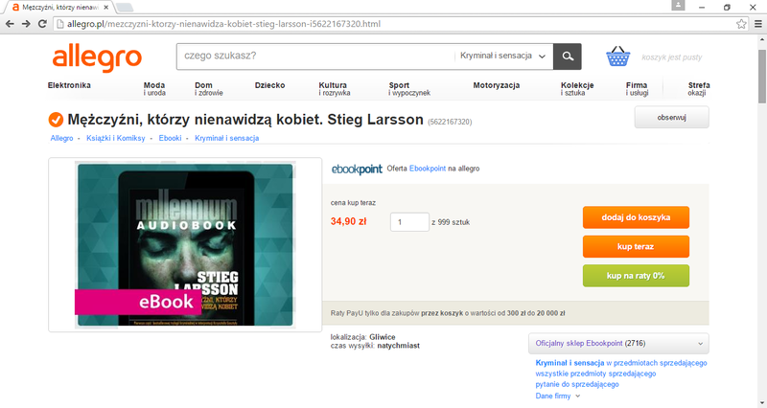Click the dodaj do koszyka button
This screenshot has height=408, width=767.
click(x=636, y=217)
